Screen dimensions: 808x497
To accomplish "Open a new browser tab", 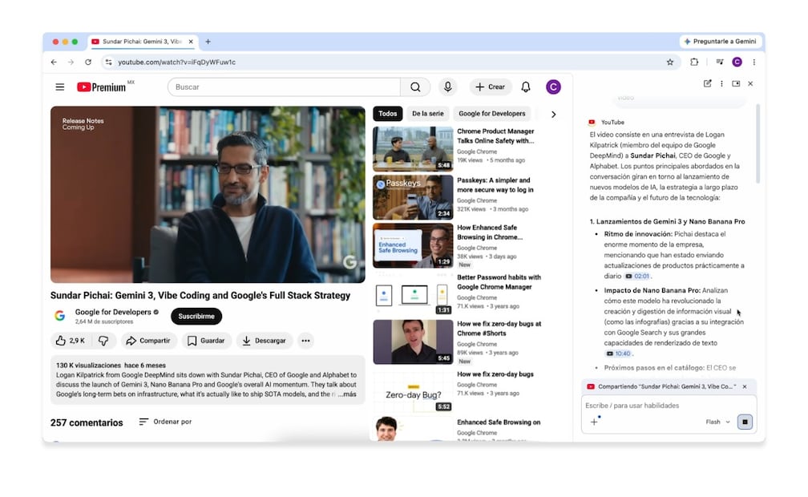I will pyautogui.click(x=208, y=42).
